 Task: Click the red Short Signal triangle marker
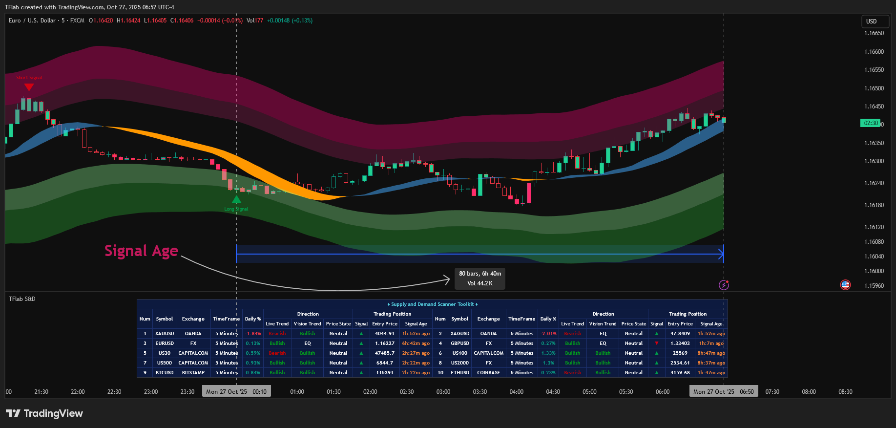click(29, 87)
